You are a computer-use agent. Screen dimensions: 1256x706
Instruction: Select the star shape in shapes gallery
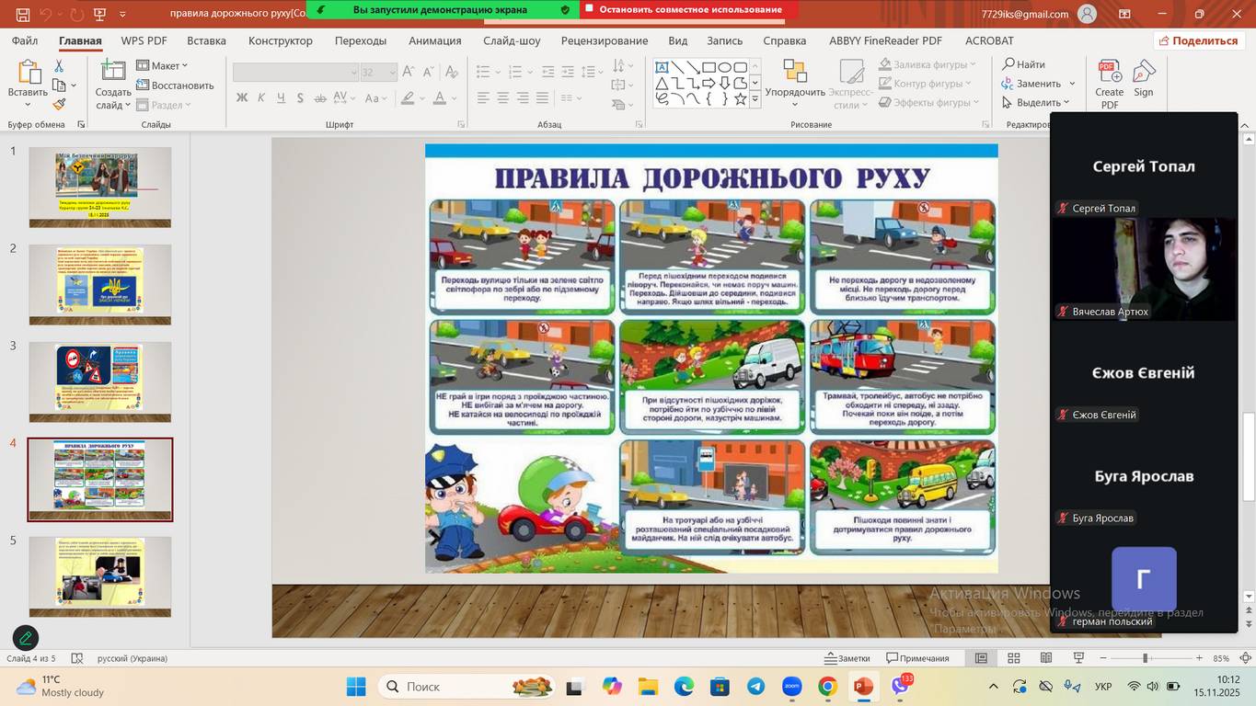tap(740, 99)
